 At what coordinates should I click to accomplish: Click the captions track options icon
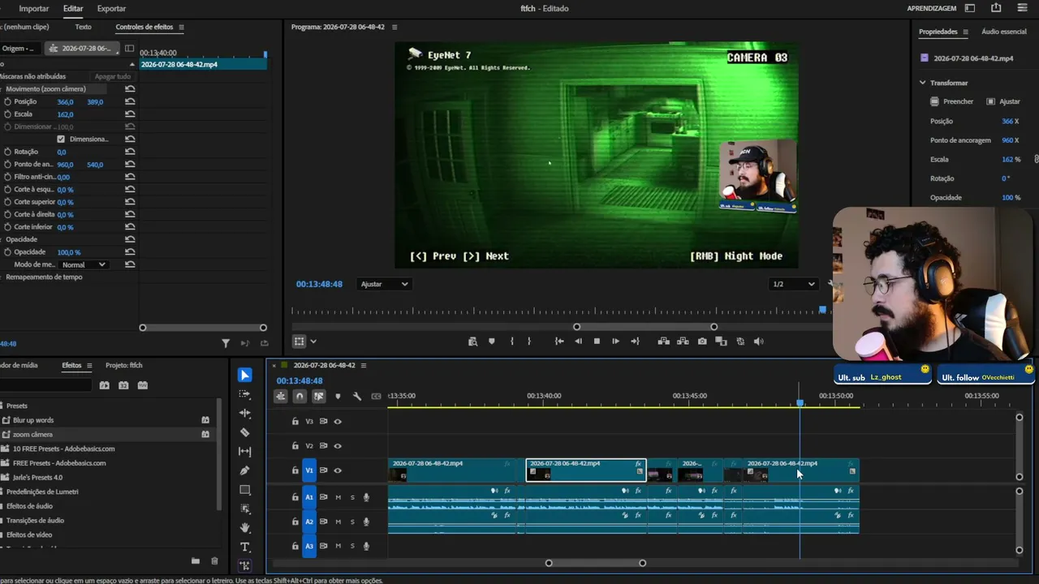376,397
